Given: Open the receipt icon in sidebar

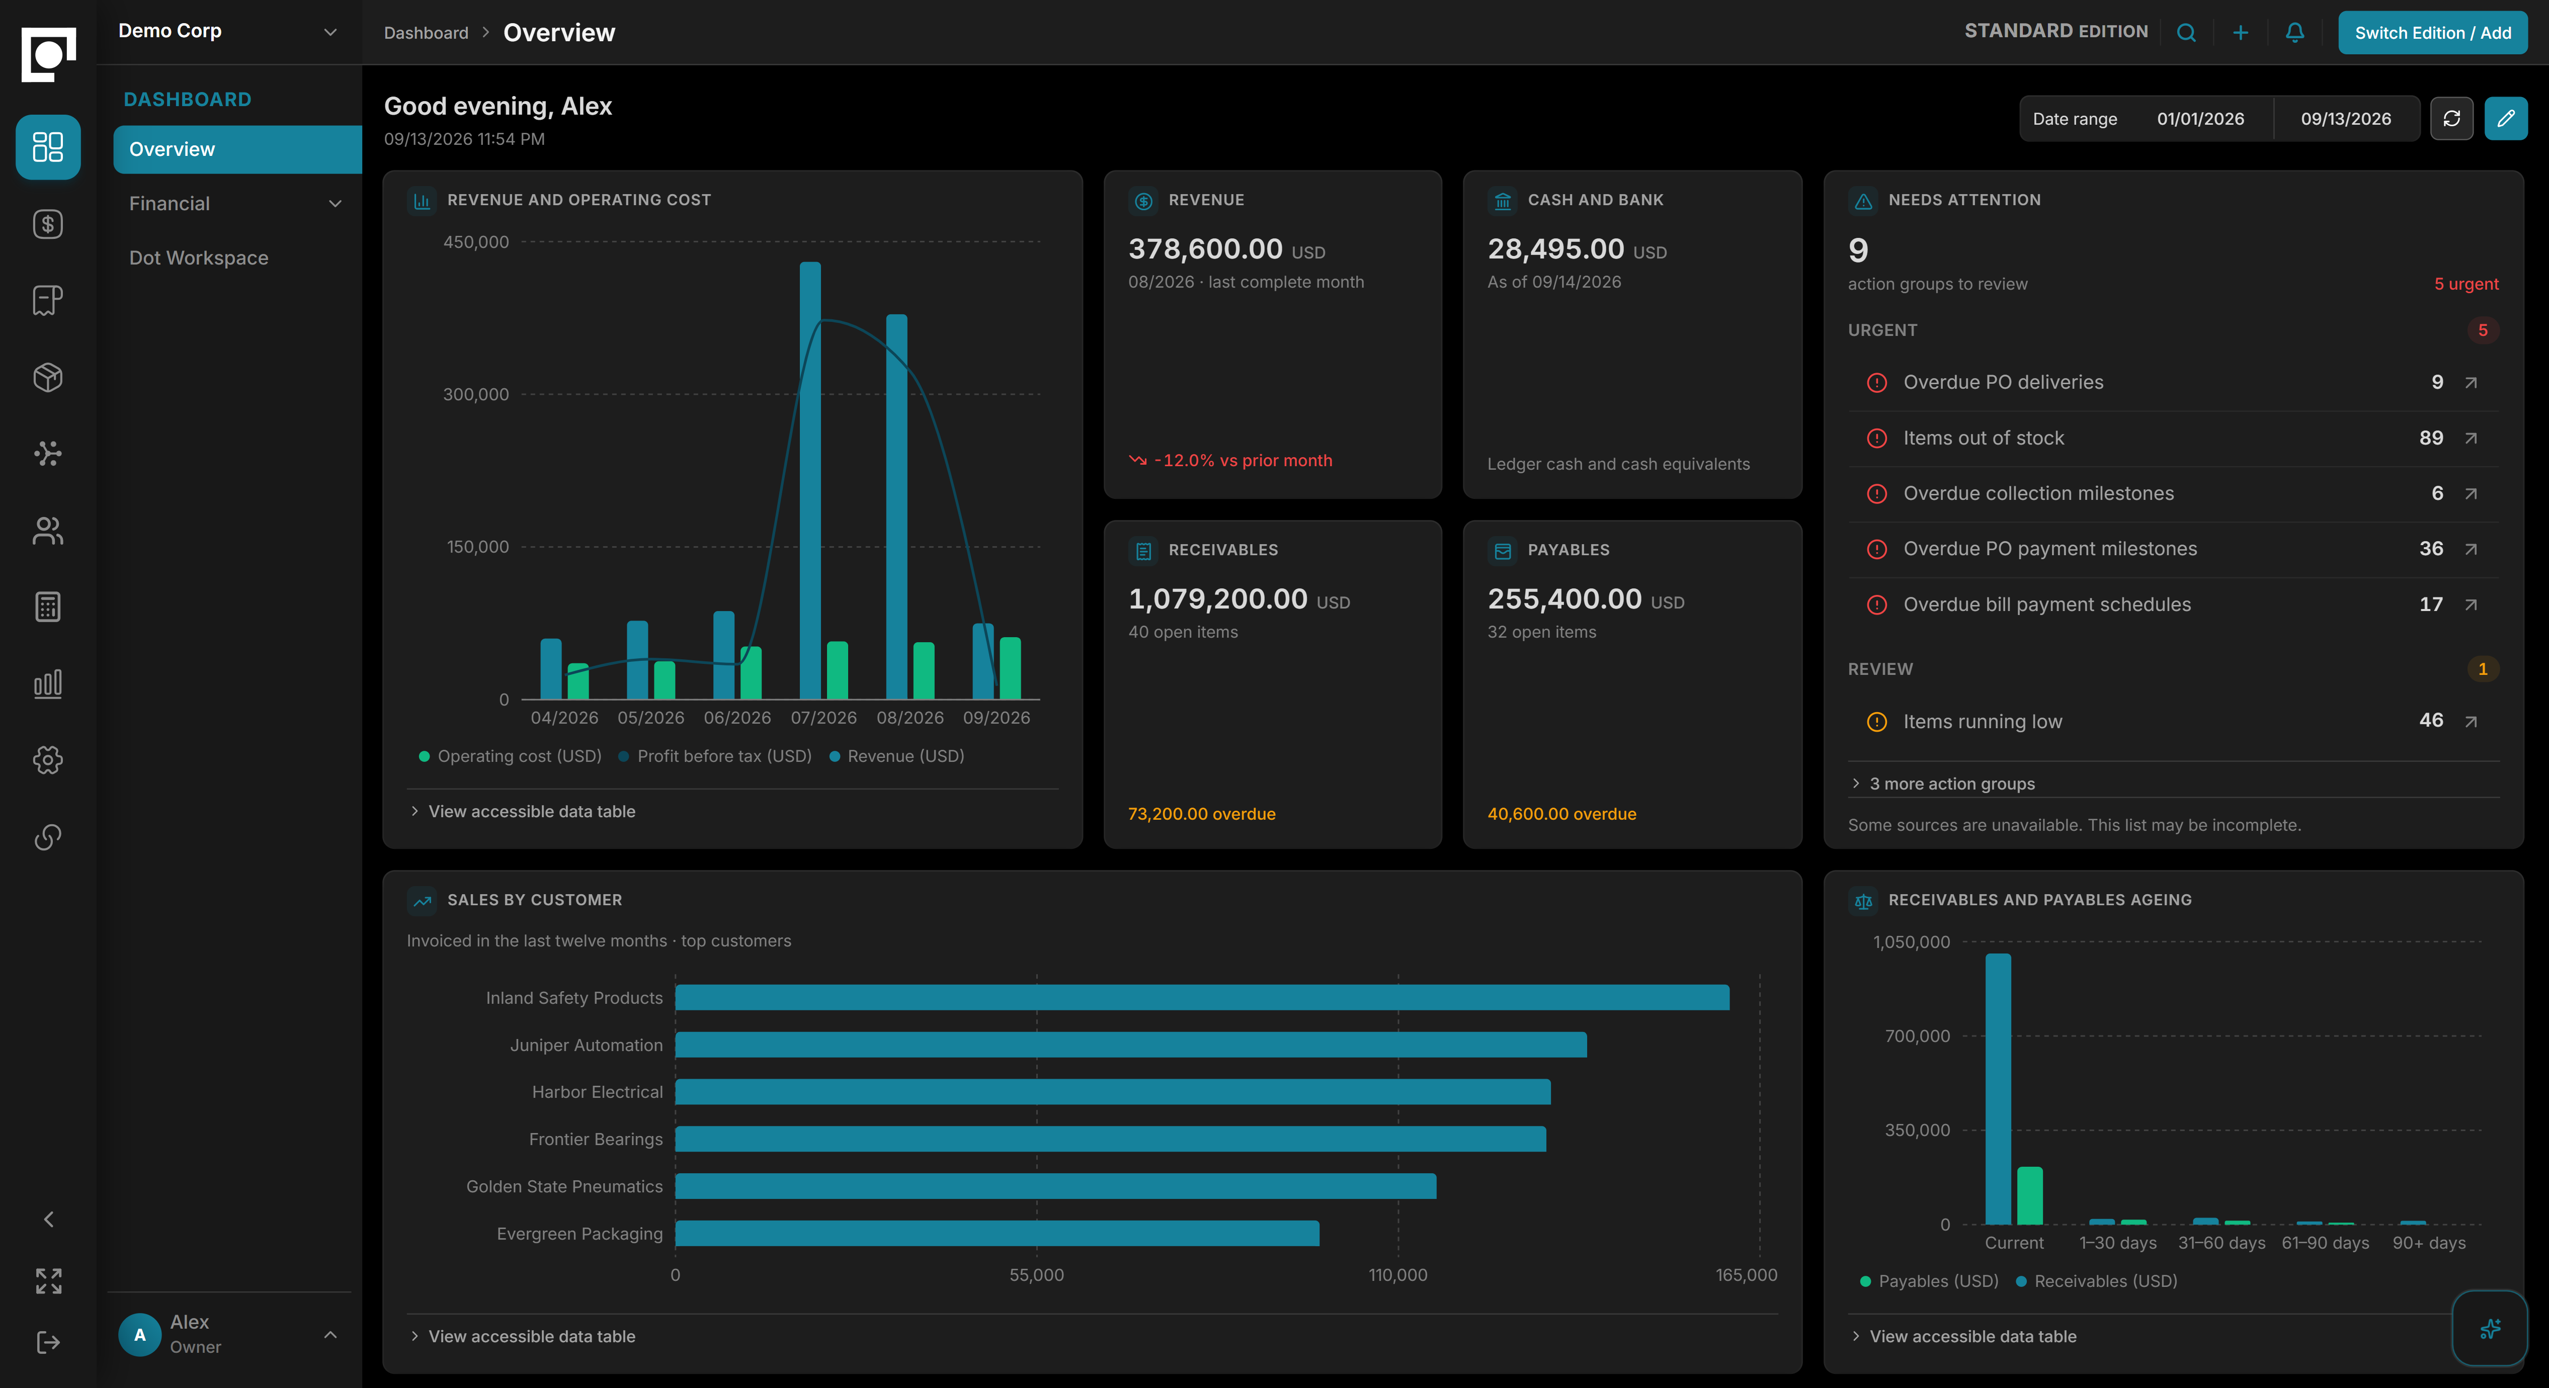Looking at the screenshot, I should point(47,301).
